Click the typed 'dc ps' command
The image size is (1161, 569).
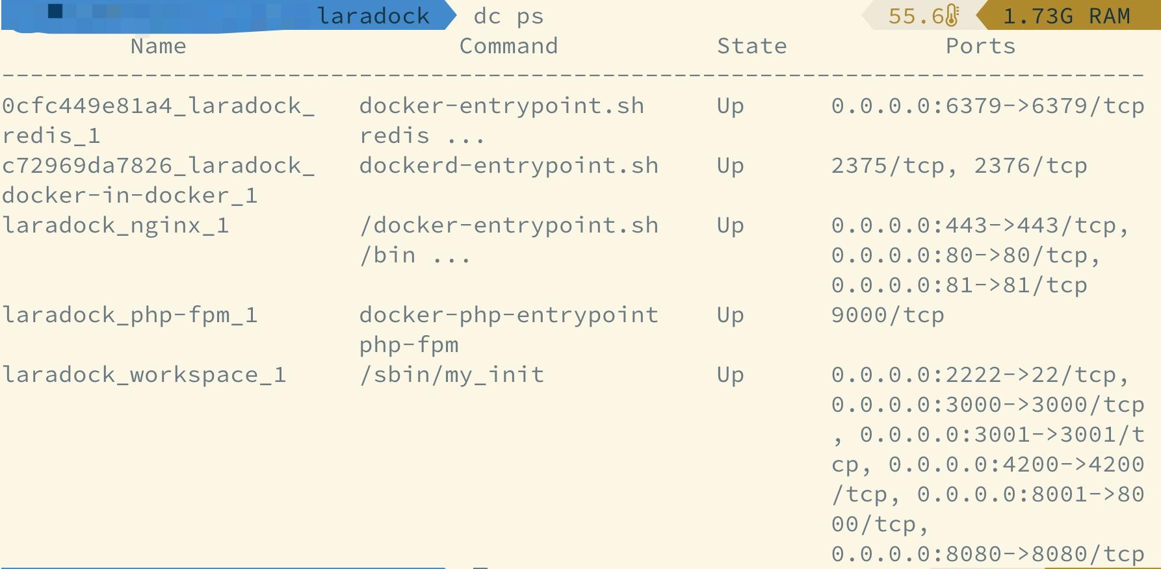click(508, 16)
